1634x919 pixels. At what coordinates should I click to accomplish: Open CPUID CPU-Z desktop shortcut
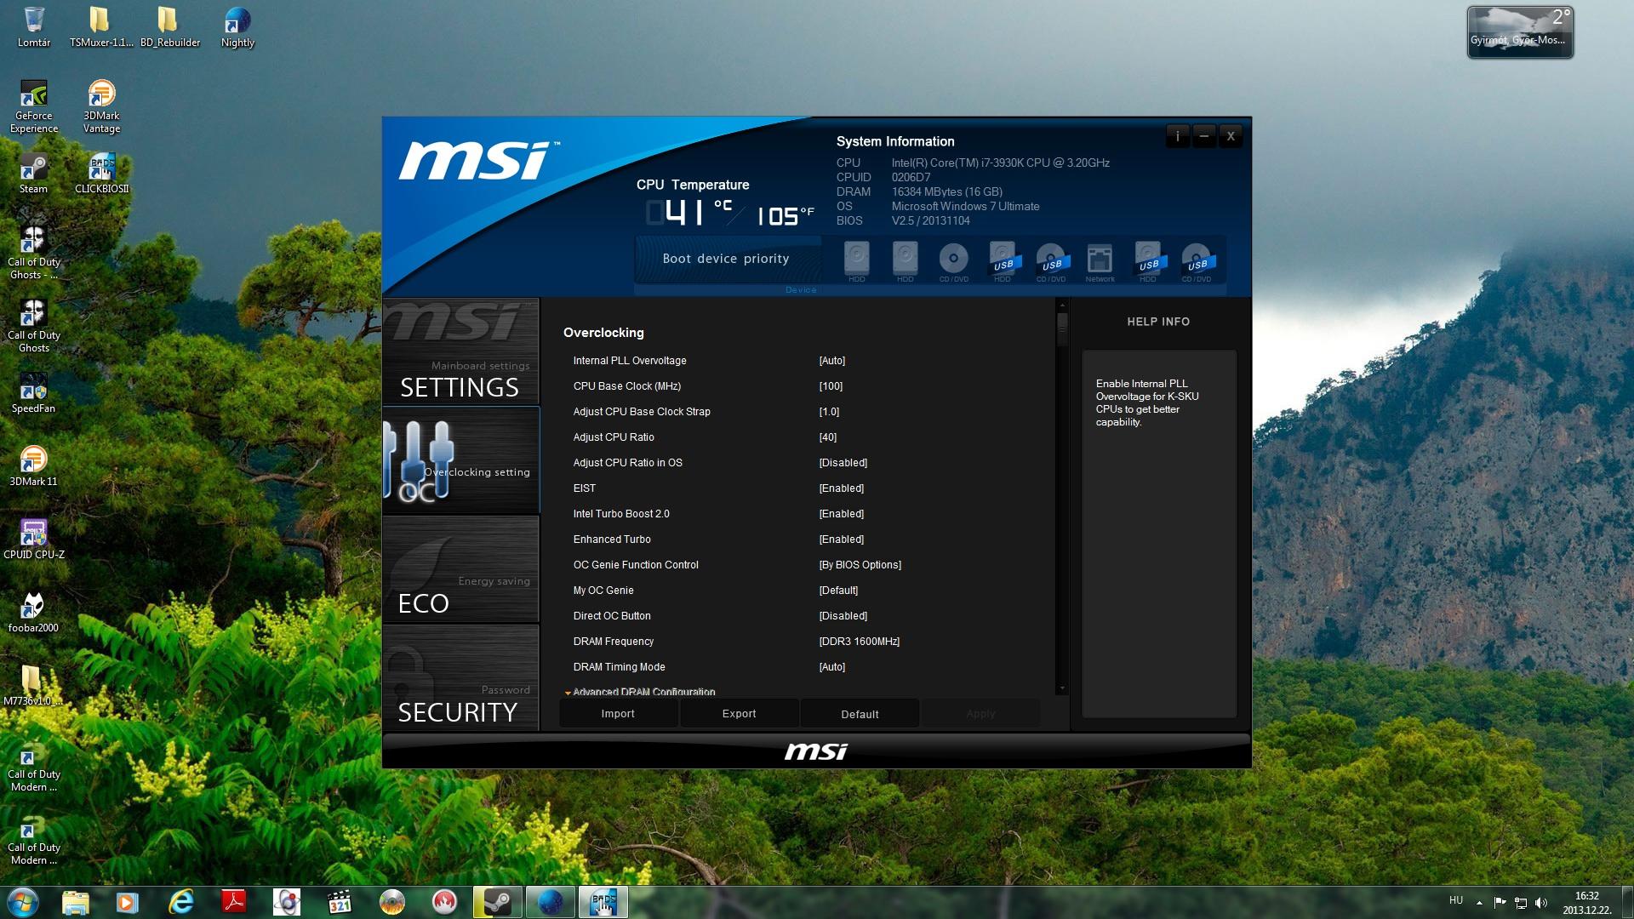[x=33, y=539]
